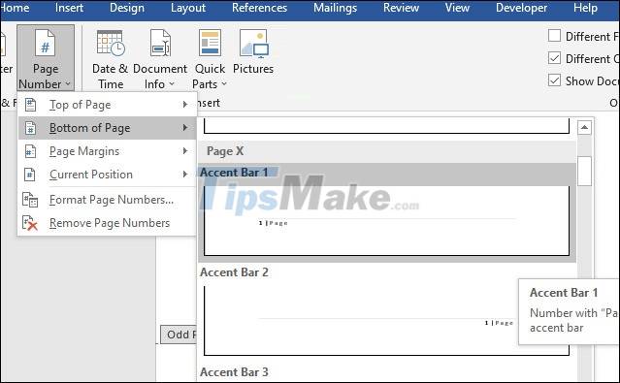Click the Remove Page Numbers icon
Screen dimensions: 620x383
[x=30, y=223]
